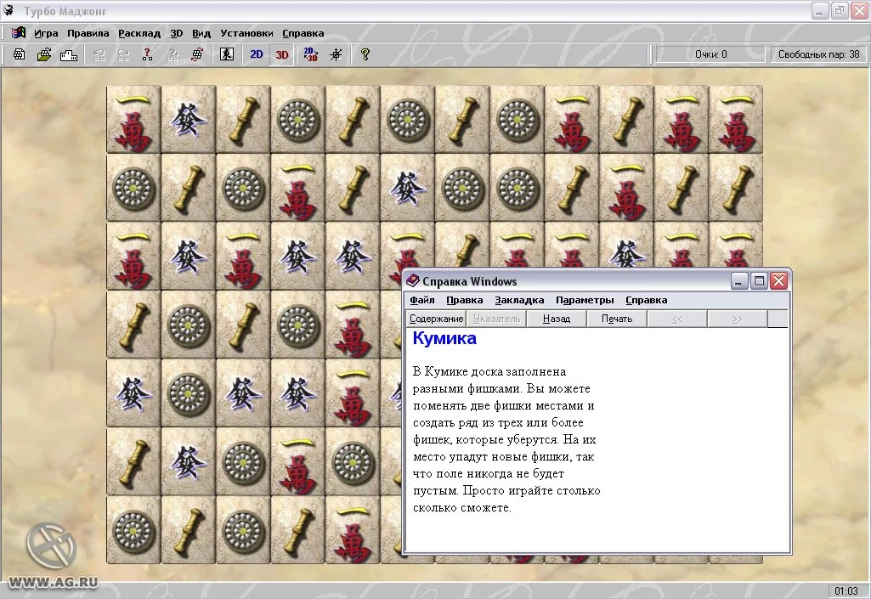Click the Назад button
Screen dimensions: 871x599
(x=557, y=319)
